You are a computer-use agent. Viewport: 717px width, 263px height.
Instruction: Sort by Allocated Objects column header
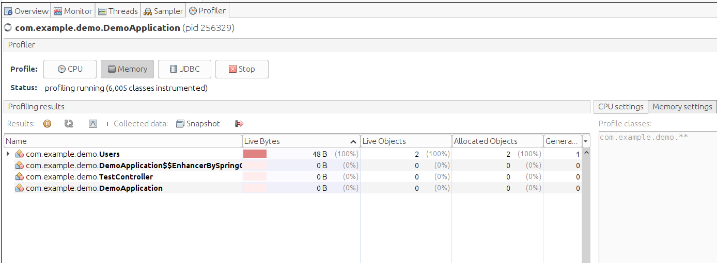497,141
